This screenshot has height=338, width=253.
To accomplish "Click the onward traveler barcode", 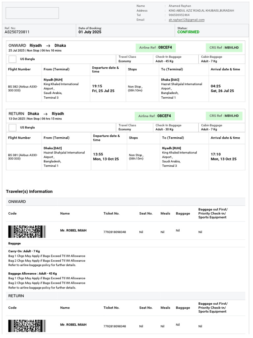I will (27, 232).
